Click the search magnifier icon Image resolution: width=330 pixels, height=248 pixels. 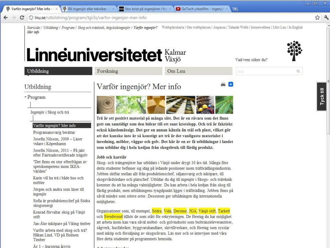point(298,71)
